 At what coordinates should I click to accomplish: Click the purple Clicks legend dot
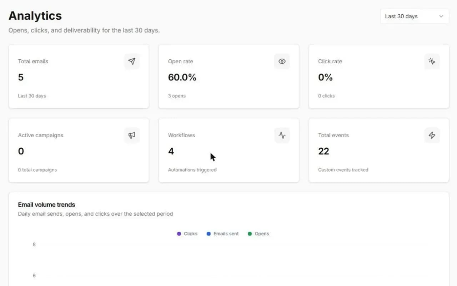(179, 234)
